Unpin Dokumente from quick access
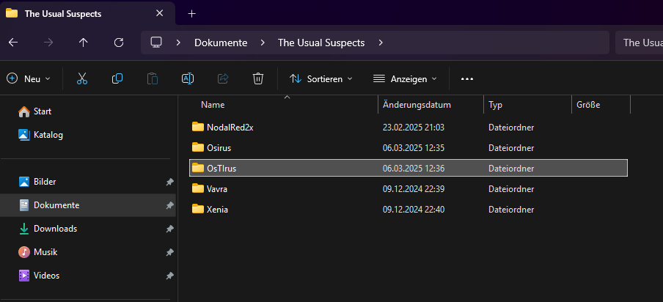The height and width of the screenshot is (302, 663). [169, 205]
